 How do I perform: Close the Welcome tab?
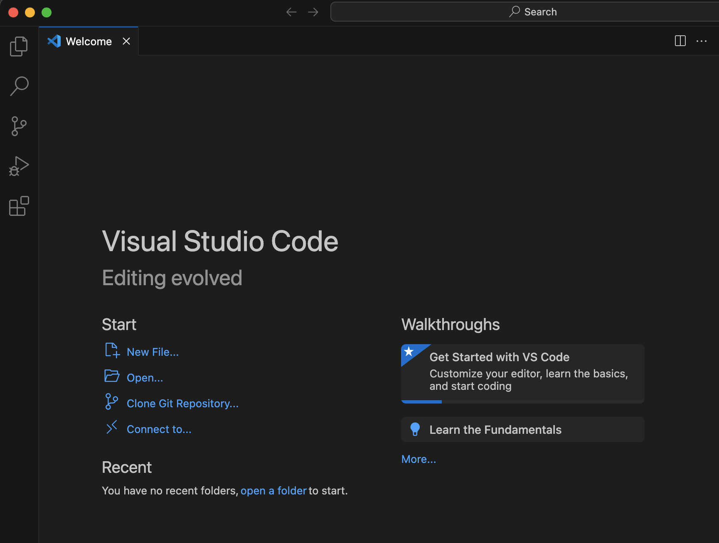126,41
